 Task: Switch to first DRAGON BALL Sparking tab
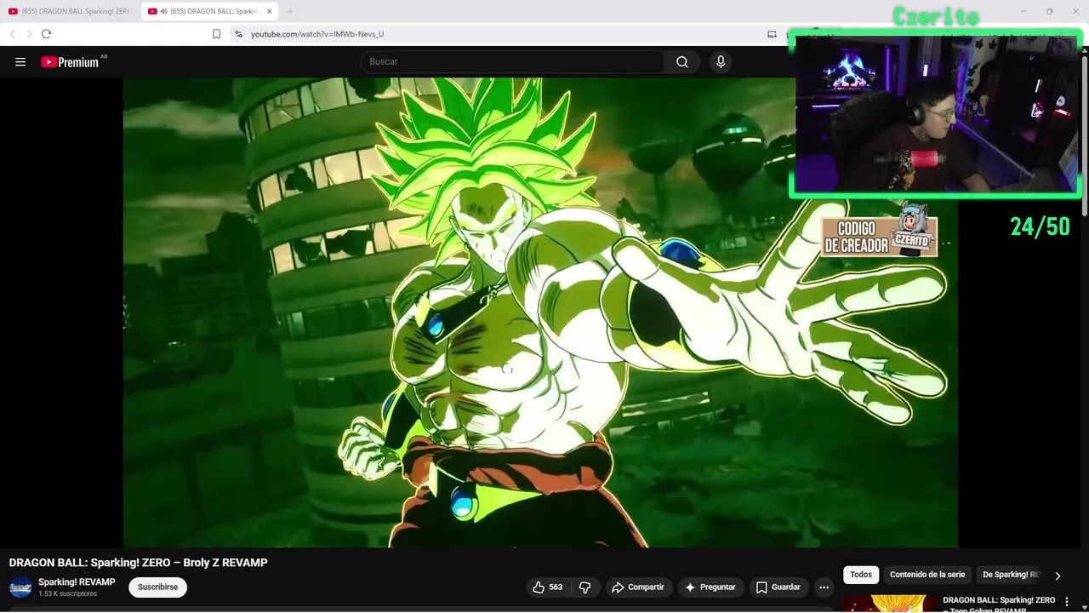coord(70,11)
